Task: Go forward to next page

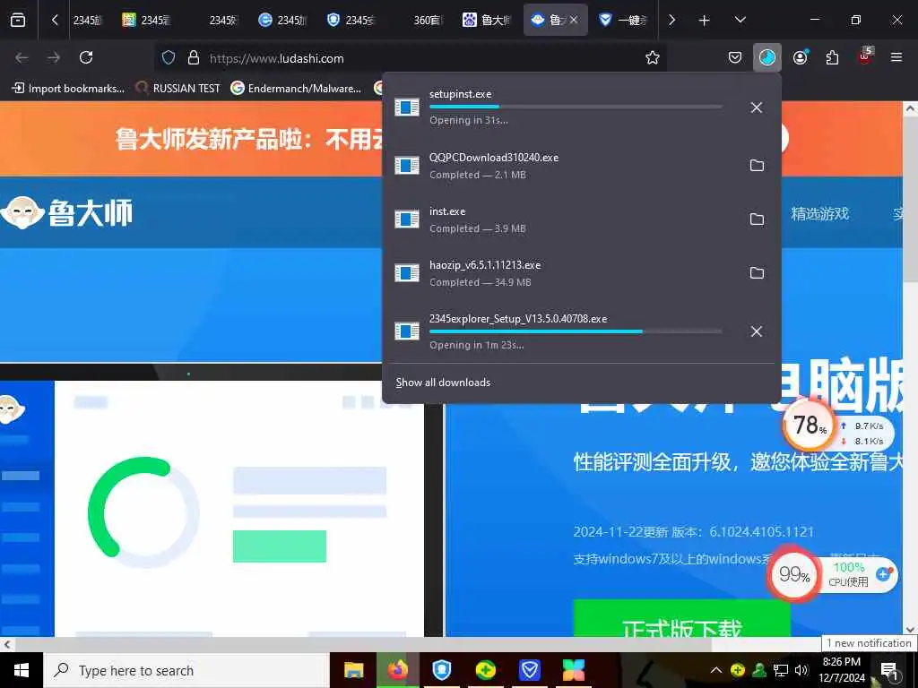Action: coord(54,57)
